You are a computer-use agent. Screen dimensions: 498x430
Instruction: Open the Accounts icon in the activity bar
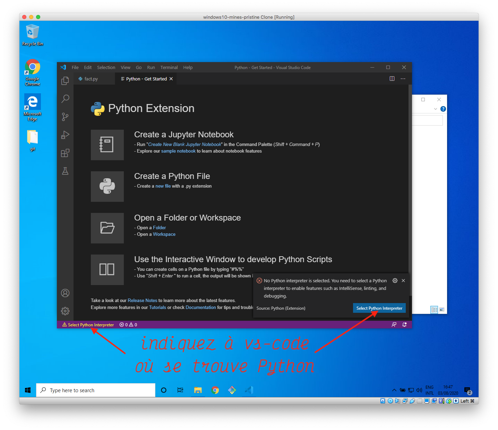pyautogui.click(x=65, y=293)
